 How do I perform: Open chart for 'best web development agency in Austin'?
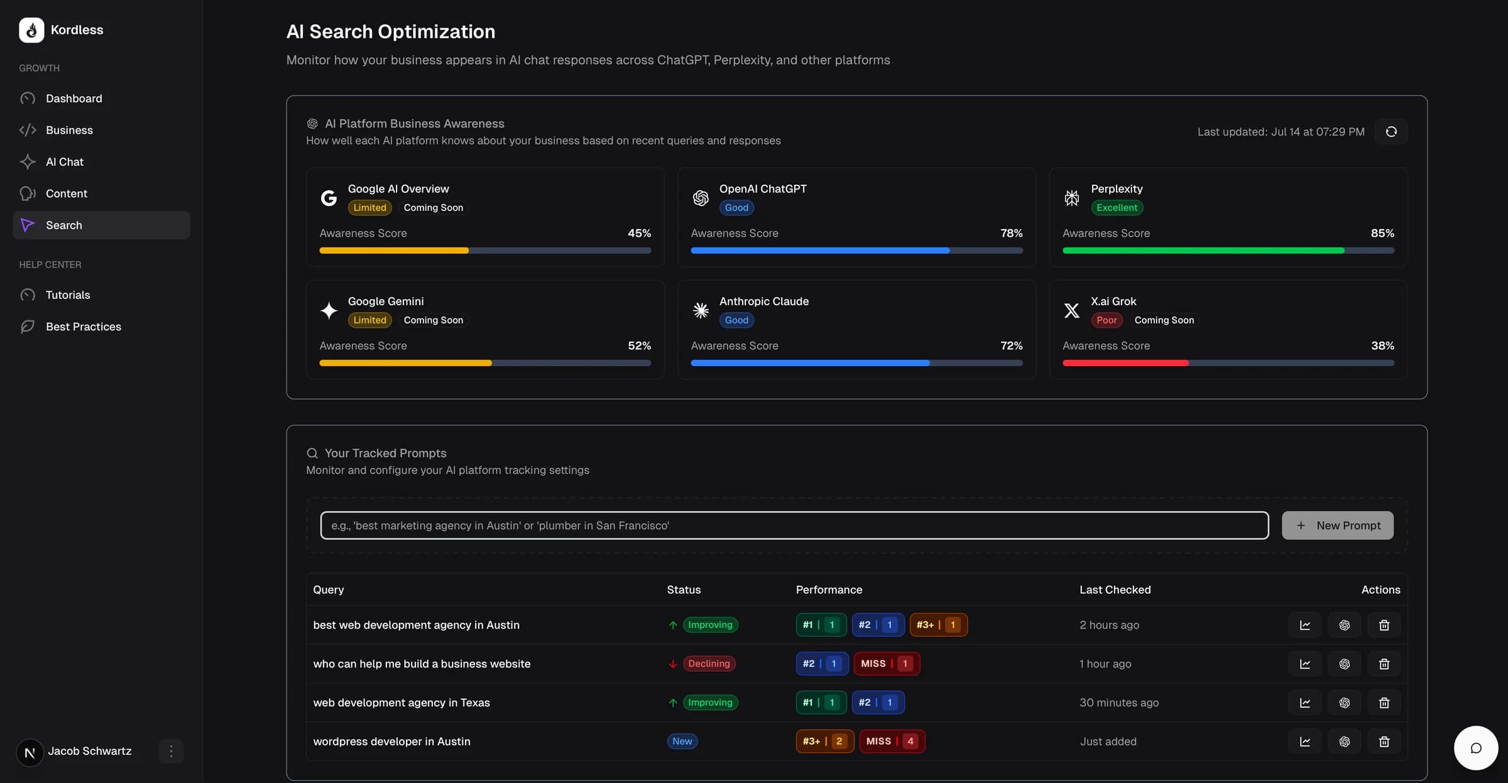1304,625
